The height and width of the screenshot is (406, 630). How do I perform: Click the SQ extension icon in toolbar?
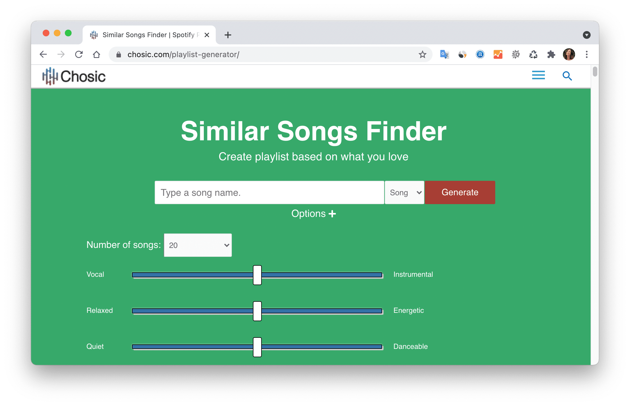coord(515,54)
